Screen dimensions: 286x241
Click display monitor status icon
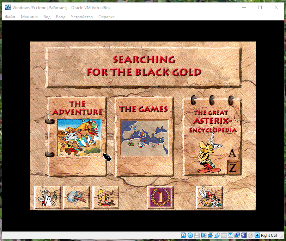230,235
